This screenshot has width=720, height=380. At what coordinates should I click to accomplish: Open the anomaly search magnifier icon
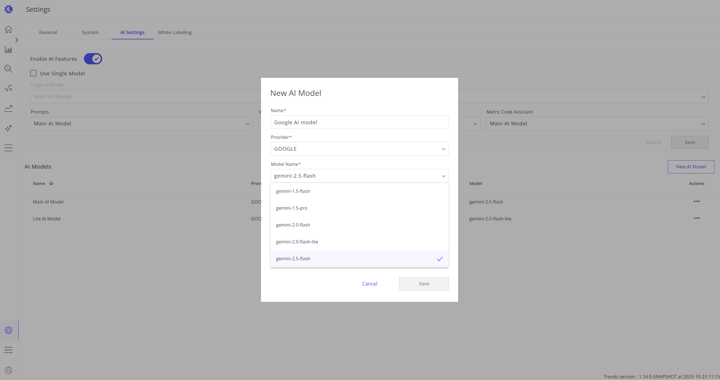[x=8, y=69]
